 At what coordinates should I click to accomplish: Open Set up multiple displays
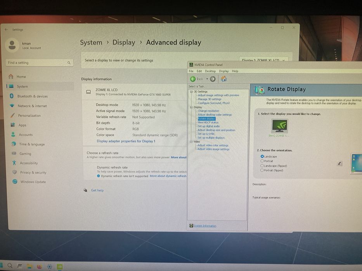point(211,138)
